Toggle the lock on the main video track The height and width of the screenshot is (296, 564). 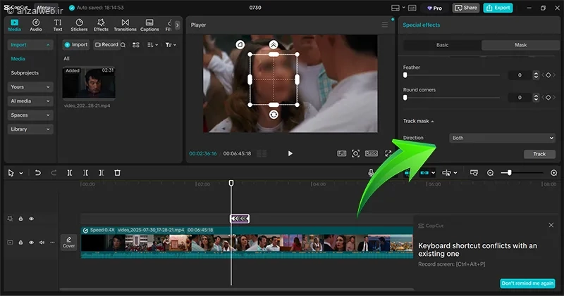20,242
